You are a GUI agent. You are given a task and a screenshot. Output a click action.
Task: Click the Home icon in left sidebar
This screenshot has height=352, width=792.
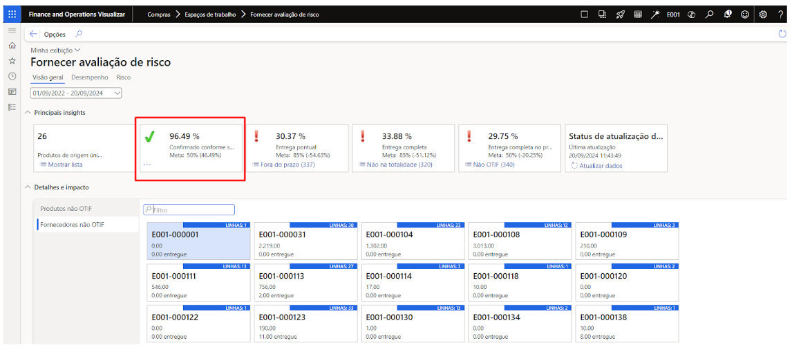point(12,46)
